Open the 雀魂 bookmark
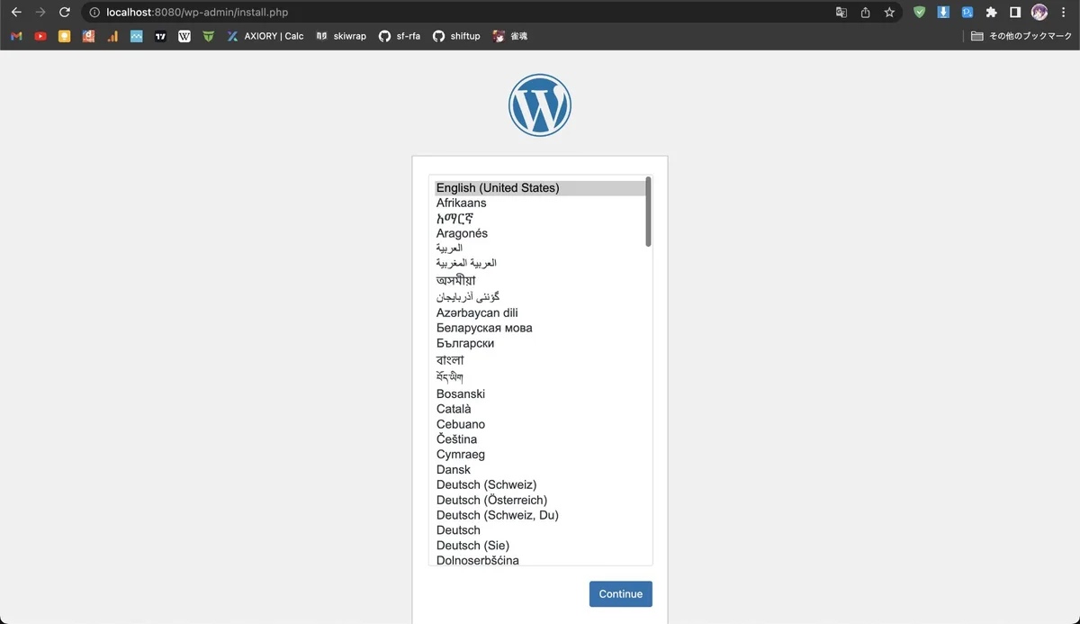The width and height of the screenshot is (1080, 624). pos(510,36)
